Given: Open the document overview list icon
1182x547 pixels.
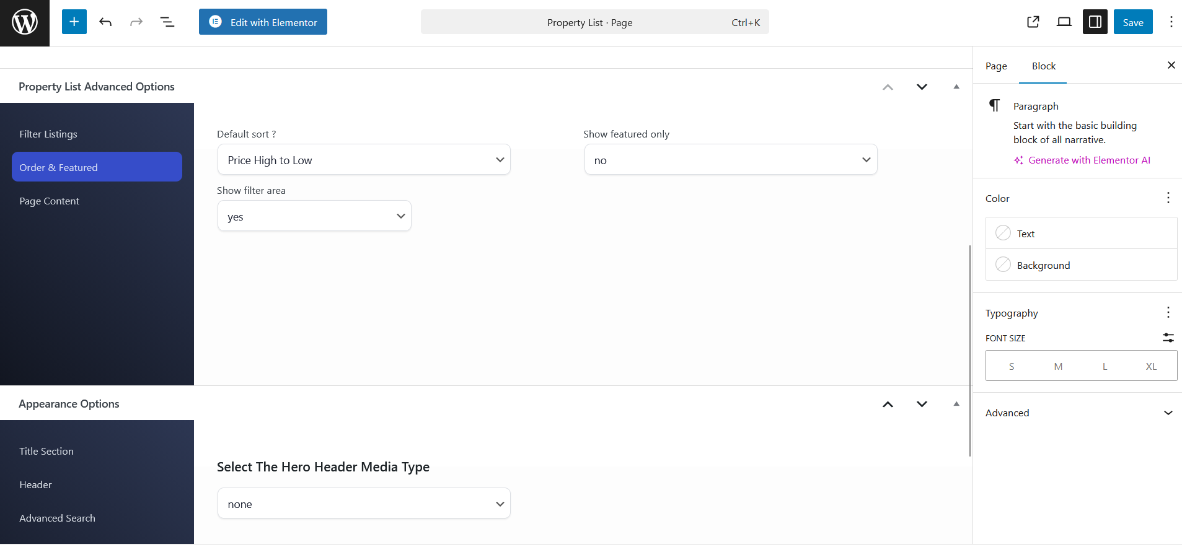Looking at the screenshot, I should 167,22.
